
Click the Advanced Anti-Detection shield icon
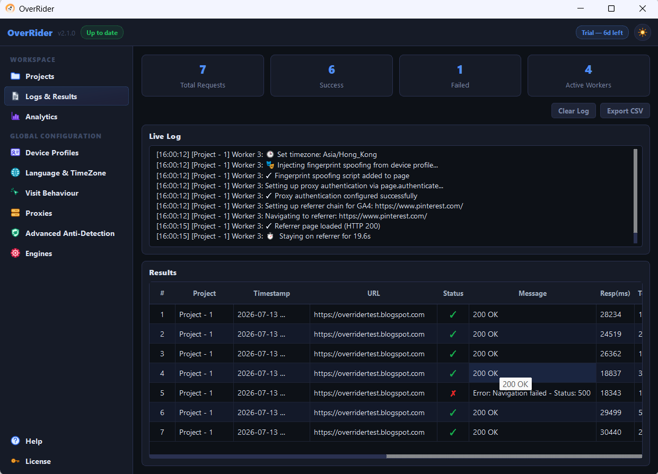coord(15,233)
